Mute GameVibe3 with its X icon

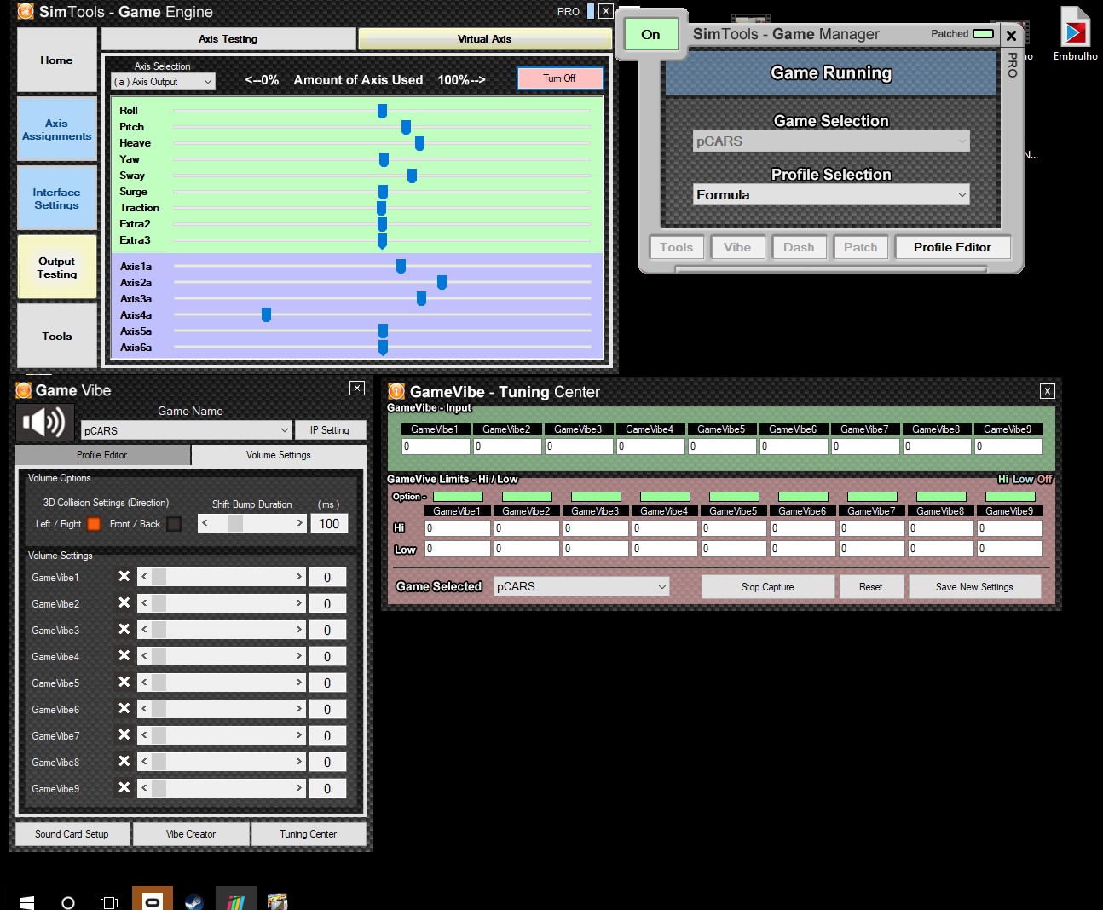[124, 630]
